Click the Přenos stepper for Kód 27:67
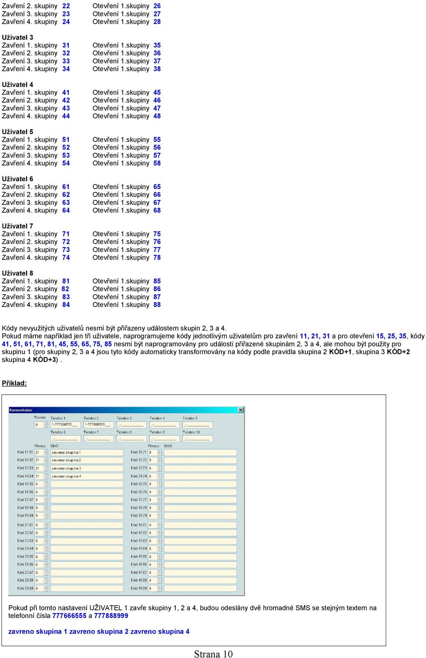426x658 pixels. tap(46, 573)
